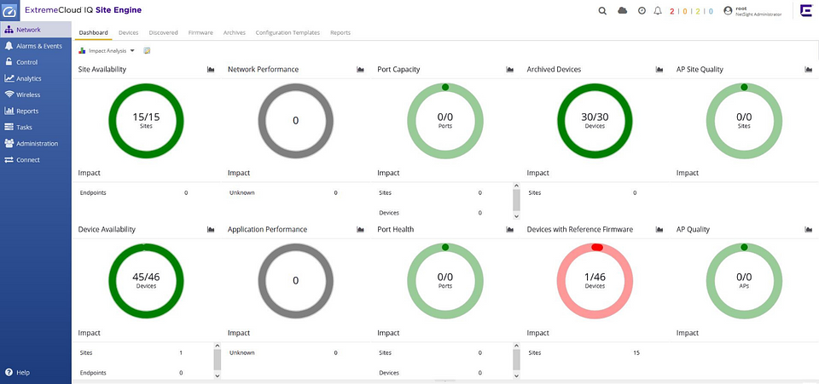The image size is (819, 384).
Task: Open the search icon in header
Action: pos(602,11)
